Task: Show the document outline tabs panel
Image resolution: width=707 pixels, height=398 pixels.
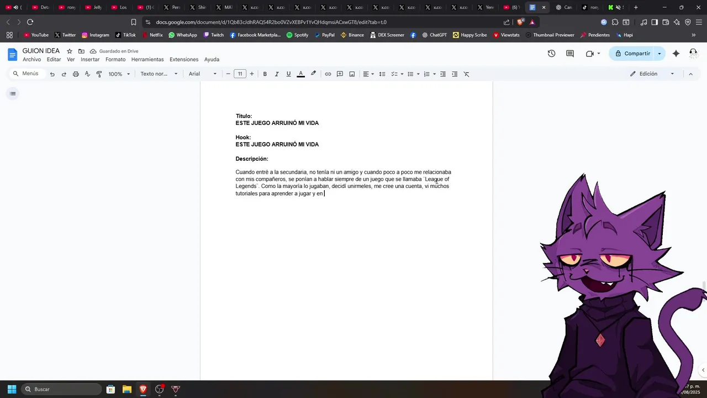Action: tap(13, 93)
